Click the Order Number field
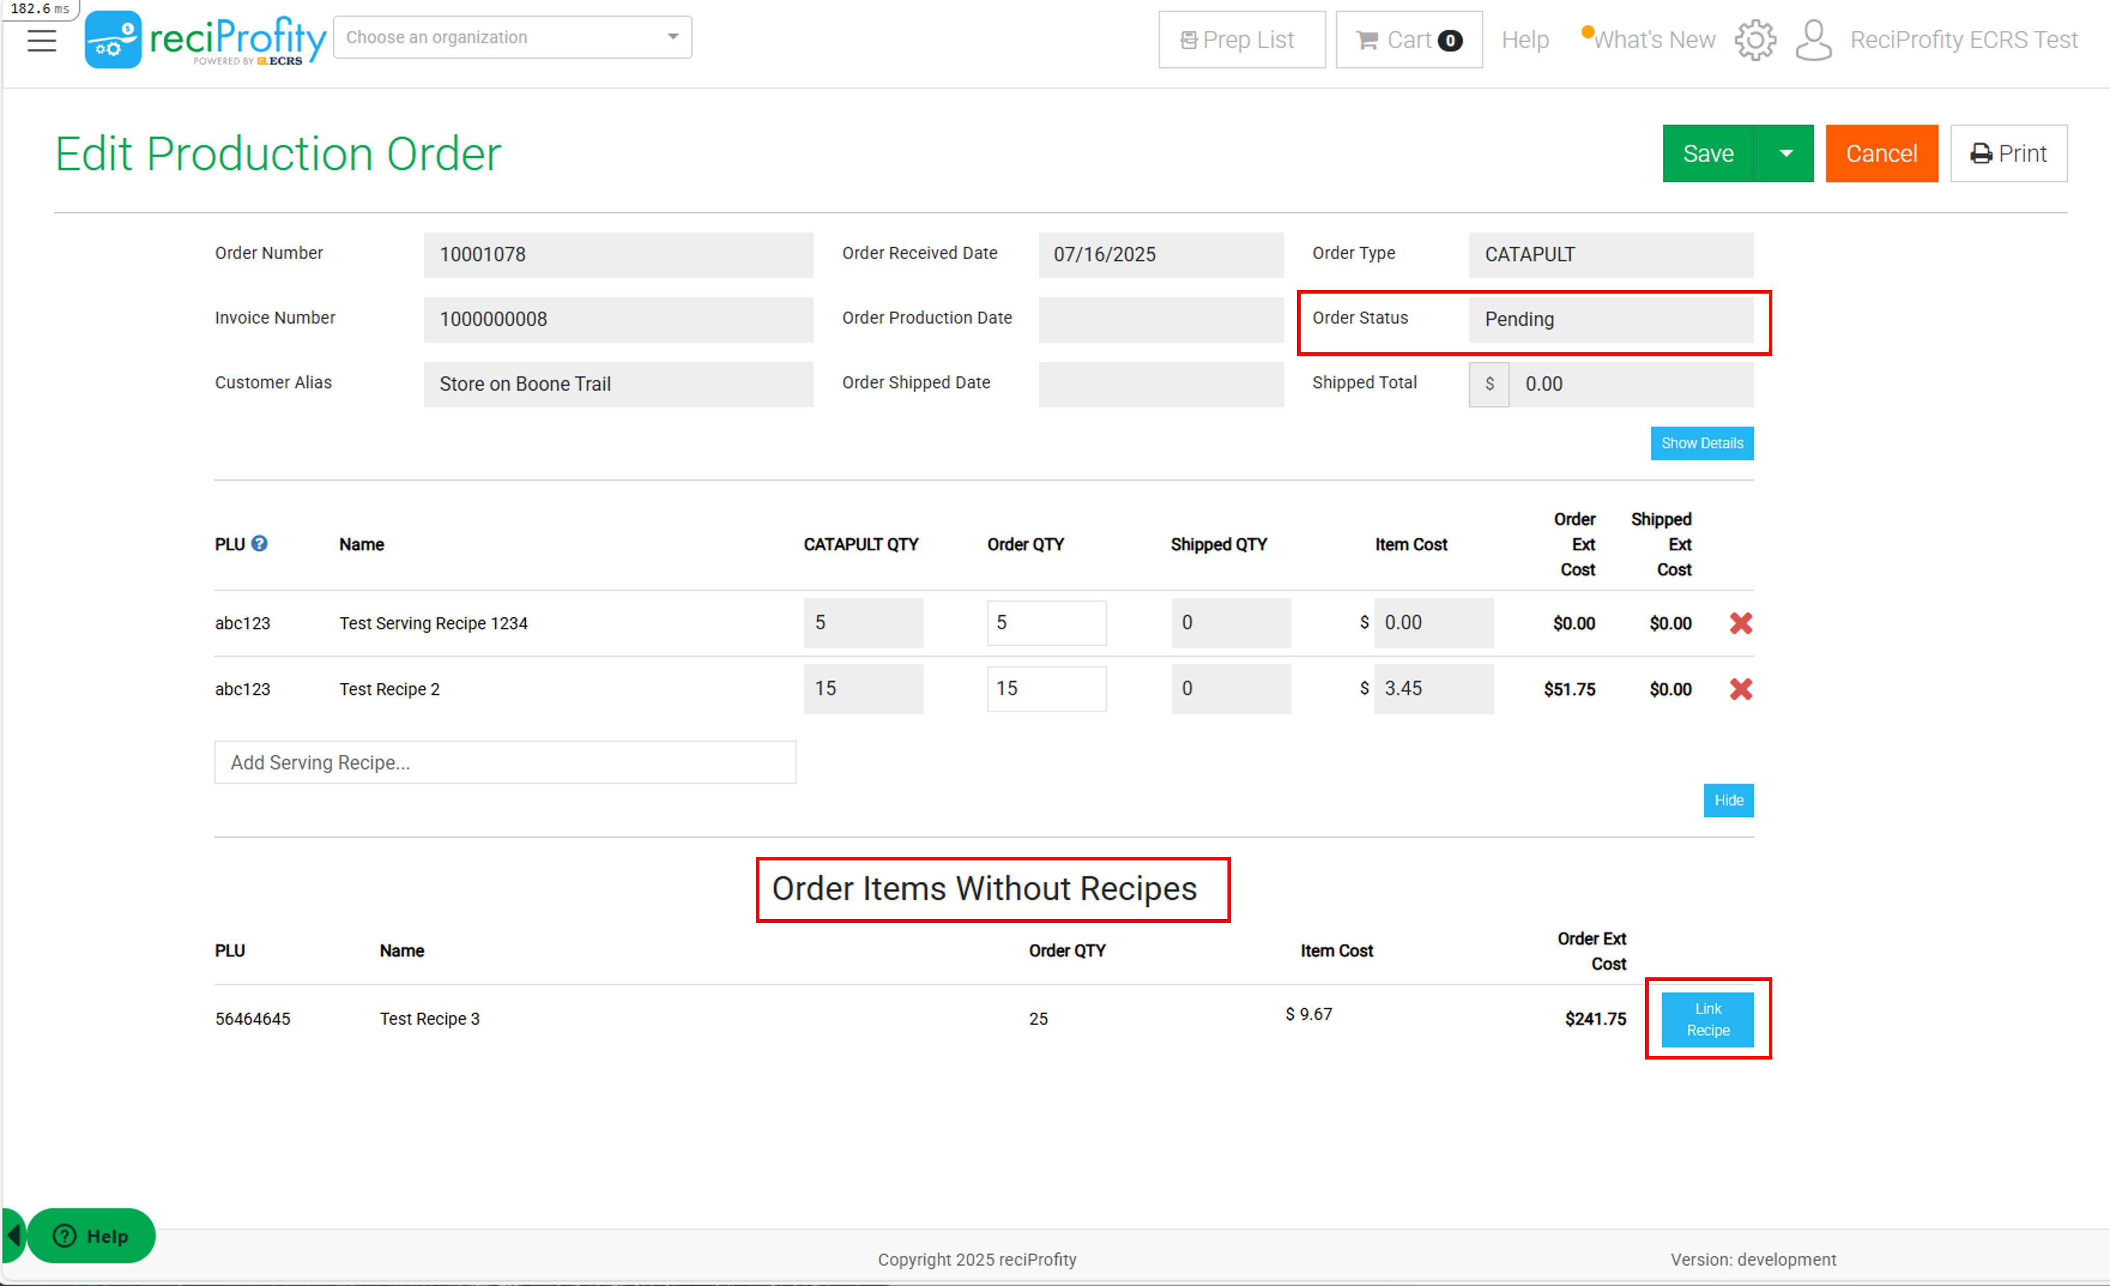Image resolution: width=2110 pixels, height=1286 pixels. coord(618,255)
